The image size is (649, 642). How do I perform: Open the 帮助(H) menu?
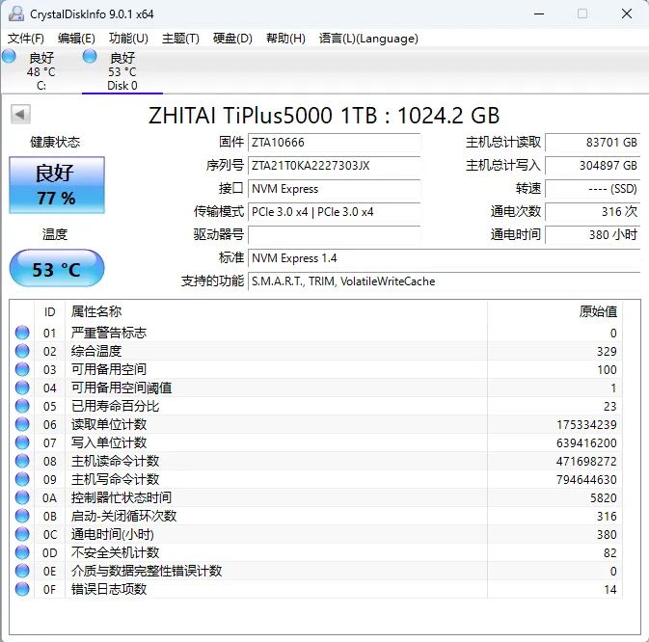pos(285,39)
